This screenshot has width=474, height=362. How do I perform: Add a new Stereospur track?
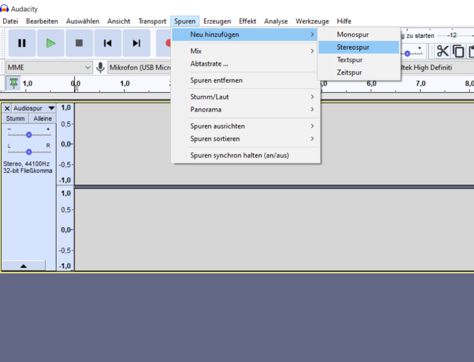pos(359,47)
